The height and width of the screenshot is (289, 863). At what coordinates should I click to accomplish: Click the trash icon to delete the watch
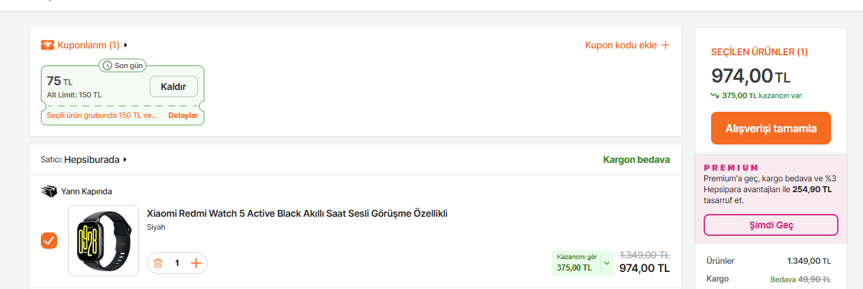pyautogui.click(x=158, y=262)
